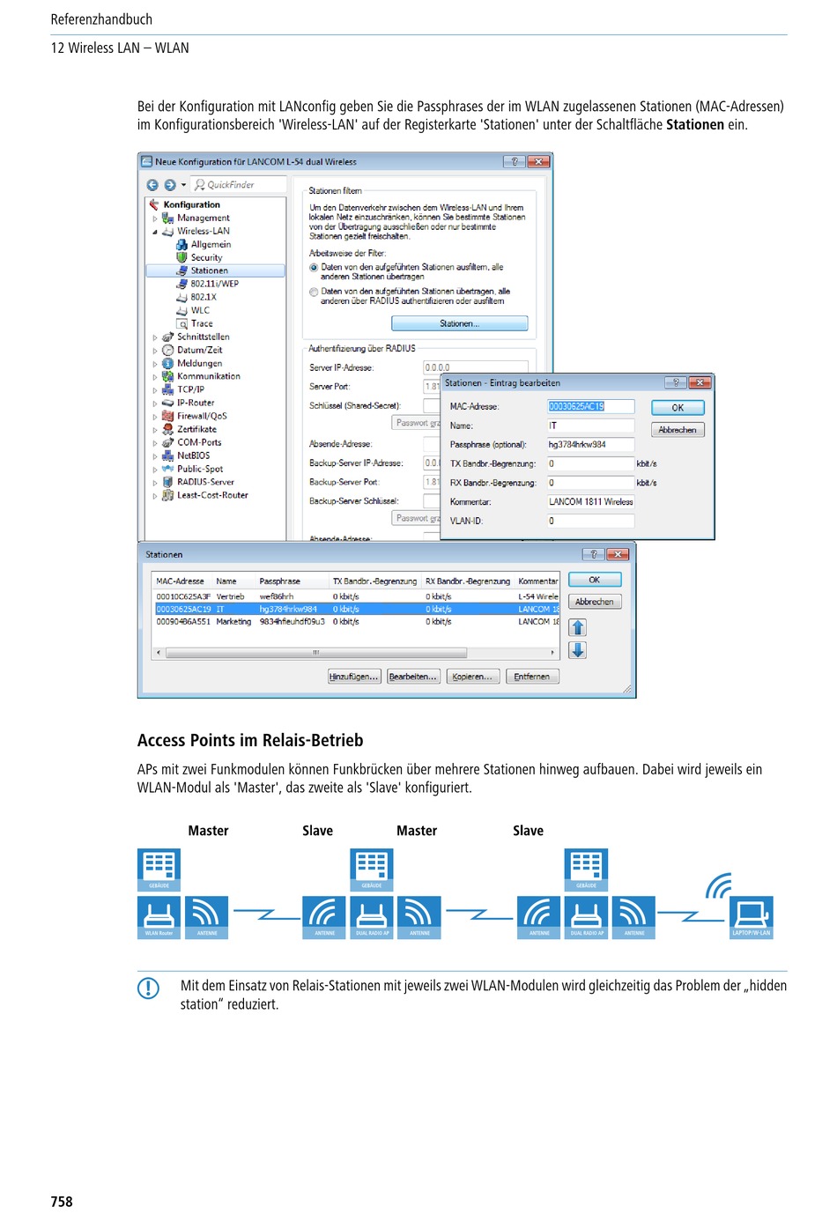
Task: Click the Kommunikation icon in tree
Action: pos(168,376)
